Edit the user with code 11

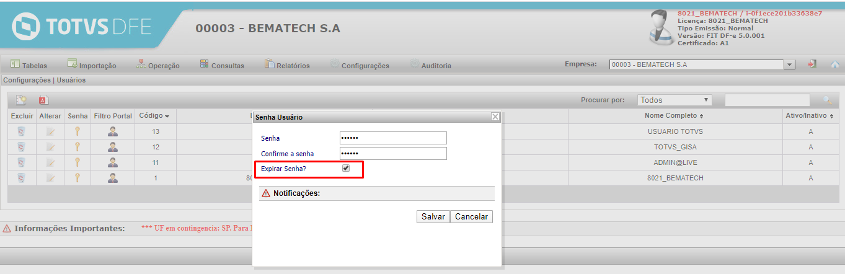pyautogui.click(x=50, y=162)
